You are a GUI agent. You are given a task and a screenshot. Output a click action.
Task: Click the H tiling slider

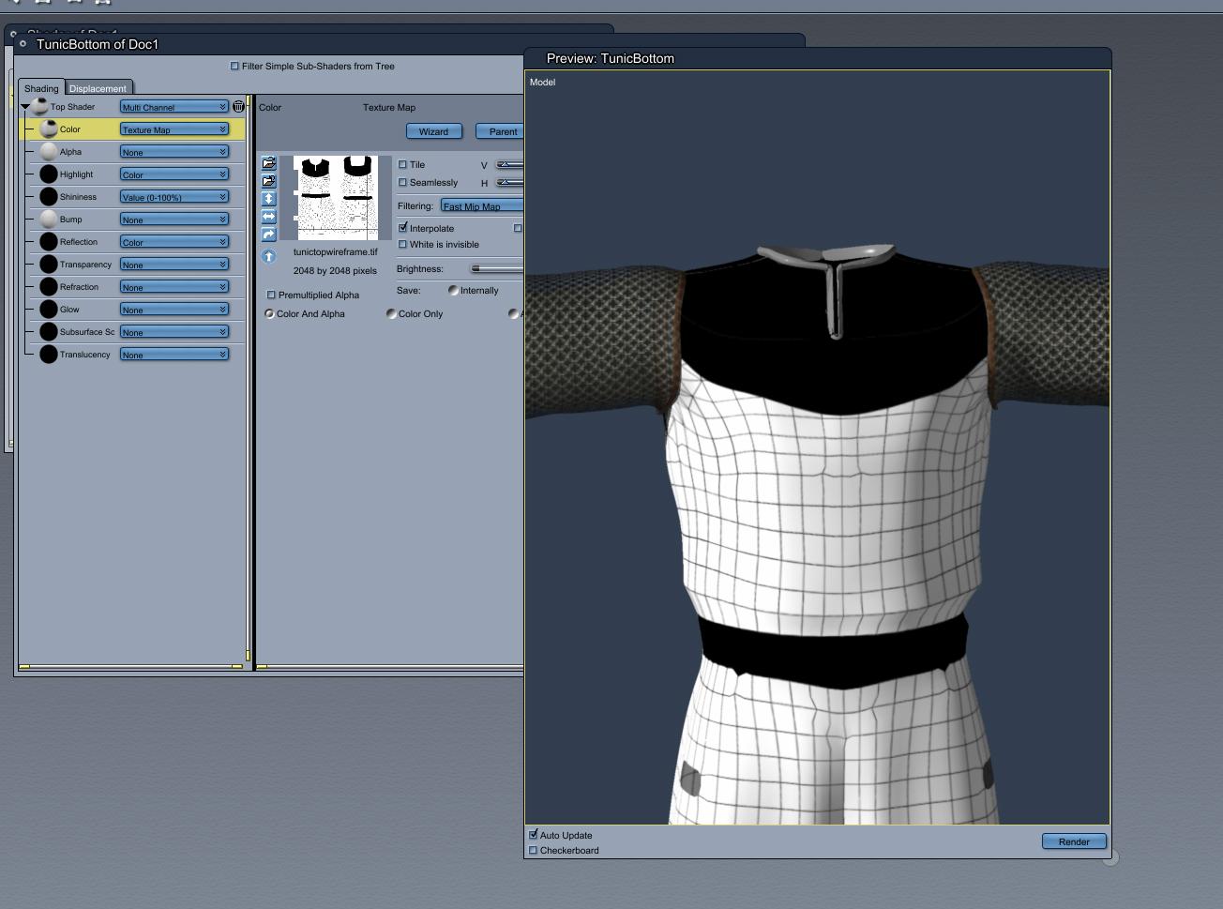pyautogui.click(x=509, y=183)
